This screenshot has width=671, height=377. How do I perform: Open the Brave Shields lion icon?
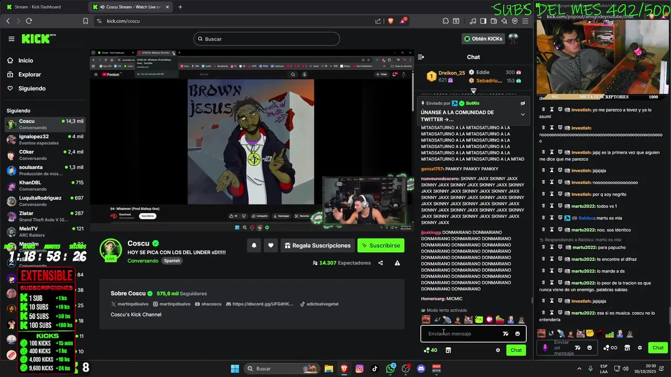click(391, 21)
